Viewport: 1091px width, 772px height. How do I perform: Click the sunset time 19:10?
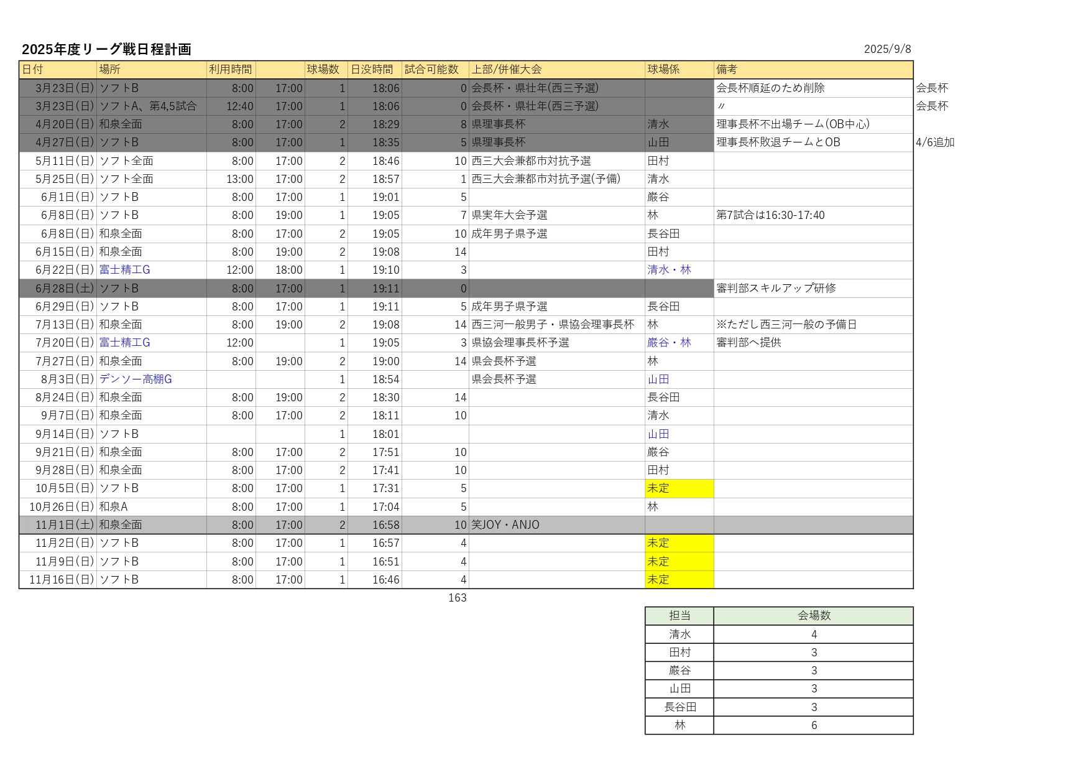pos(386,270)
